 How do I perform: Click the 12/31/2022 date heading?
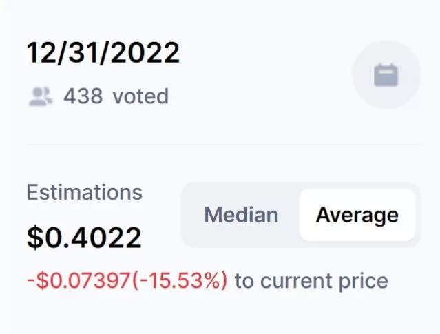[103, 53]
